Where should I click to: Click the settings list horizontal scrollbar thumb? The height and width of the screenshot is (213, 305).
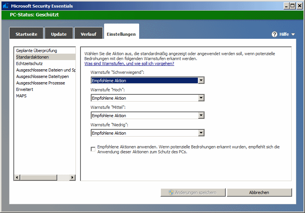pos(39,177)
